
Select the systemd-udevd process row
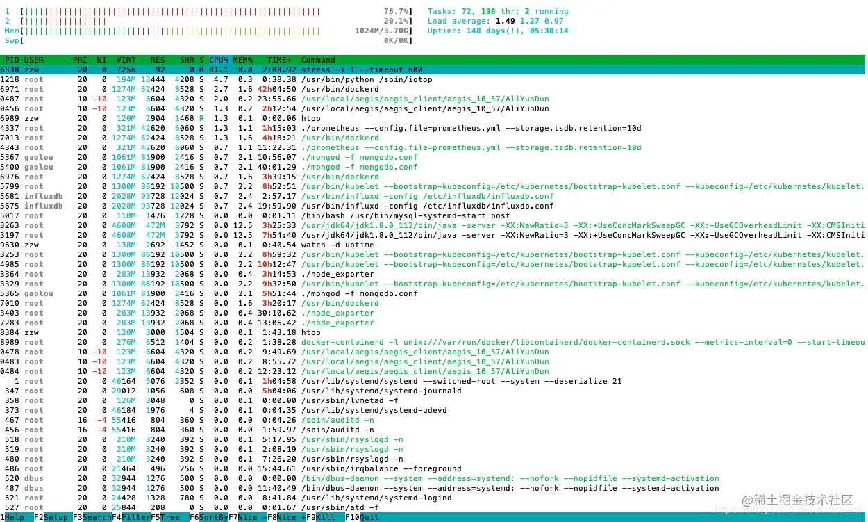(433, 410)
